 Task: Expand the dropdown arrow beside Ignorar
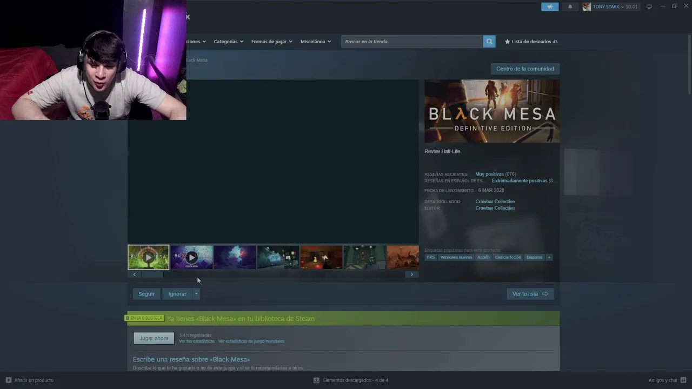196,294
